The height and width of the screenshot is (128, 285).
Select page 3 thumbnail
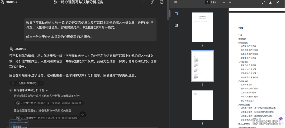point(202,105)
